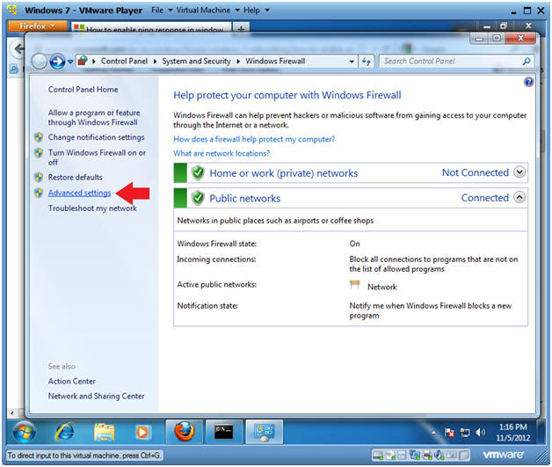Click VMware printer device status icon
This screenshot has width=552, height=467.
click(x=427, y=456)
